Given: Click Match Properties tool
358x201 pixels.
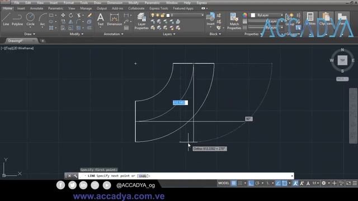Looking at the screenshot, I should tap(234, 21).
